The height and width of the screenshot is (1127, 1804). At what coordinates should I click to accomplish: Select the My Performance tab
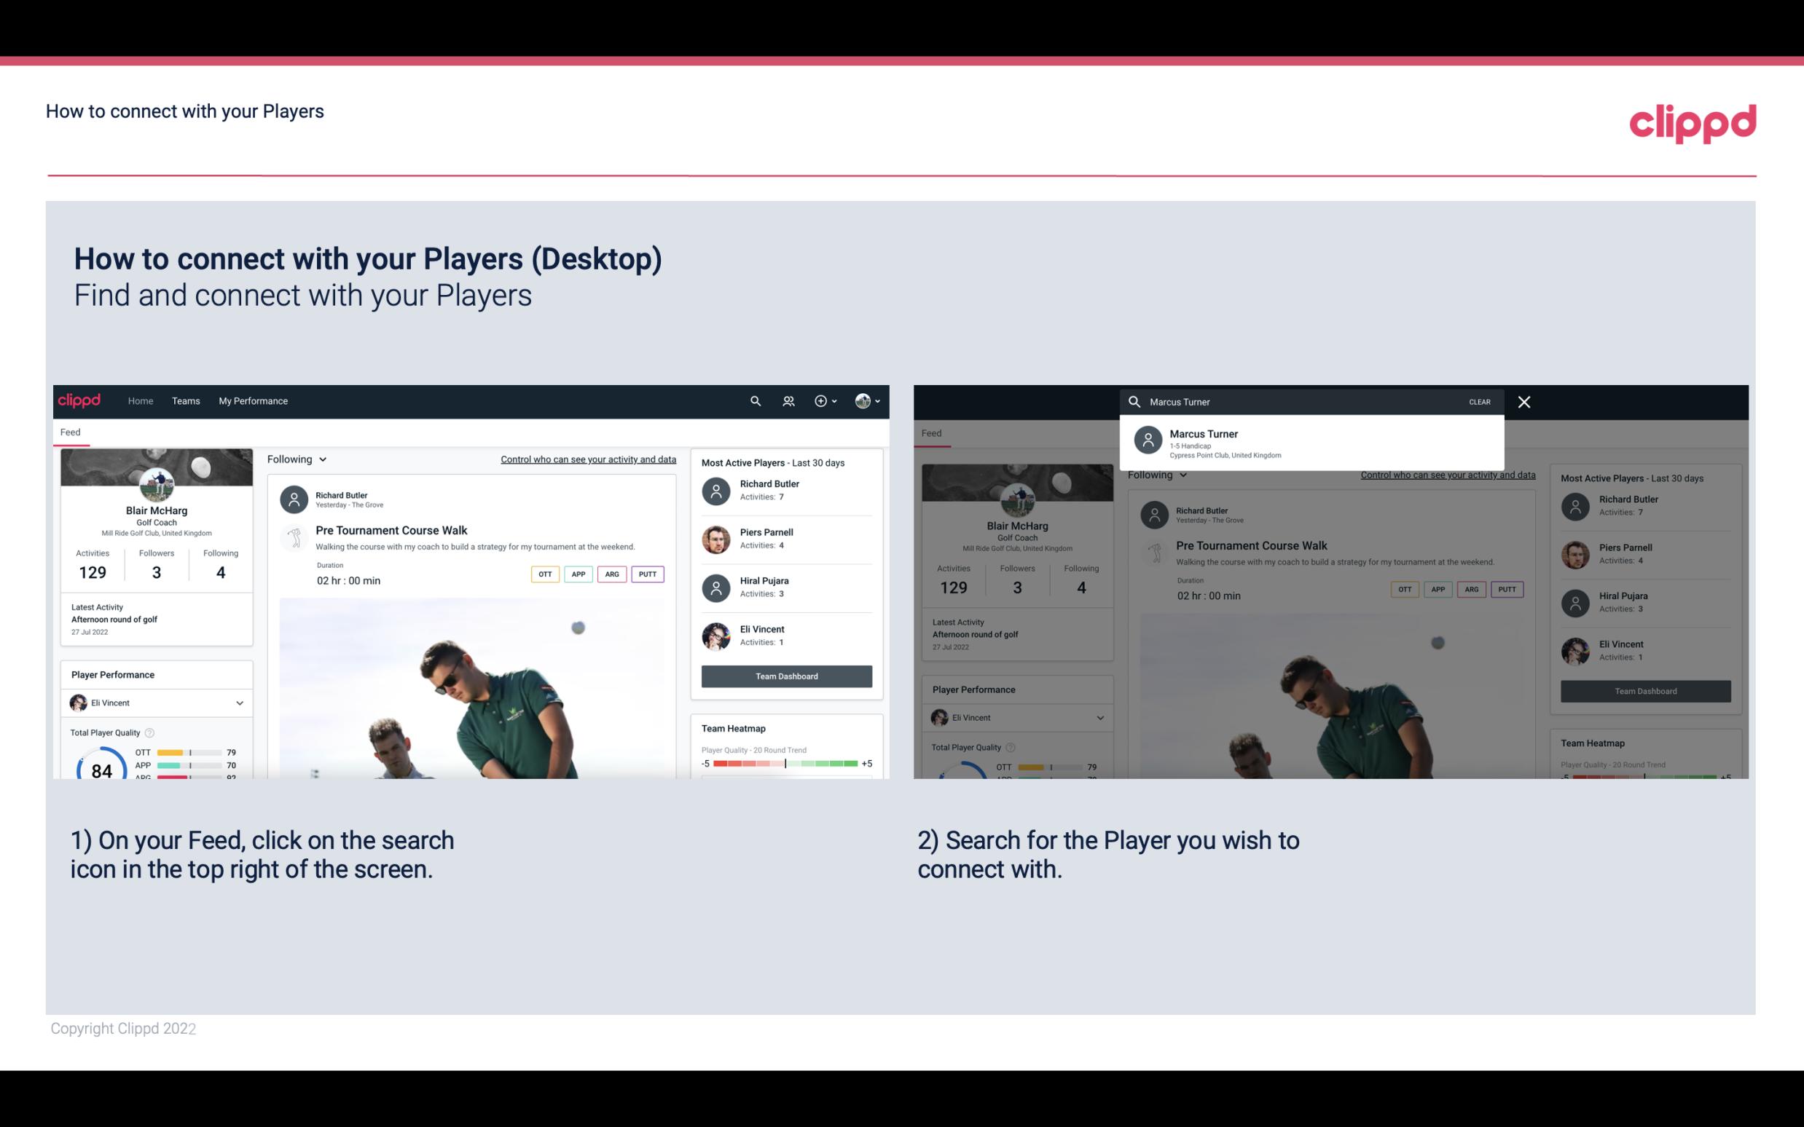pyautogui.click(x=254, y=400)
